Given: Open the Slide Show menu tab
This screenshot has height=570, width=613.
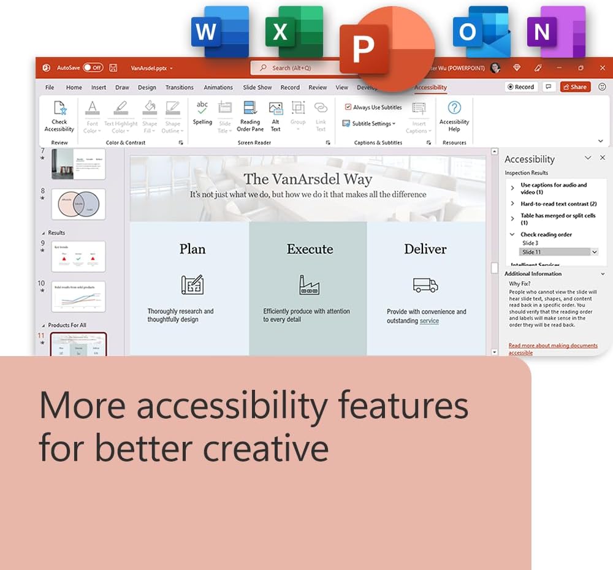Looking at the screenshot, I should pos(257,87).
